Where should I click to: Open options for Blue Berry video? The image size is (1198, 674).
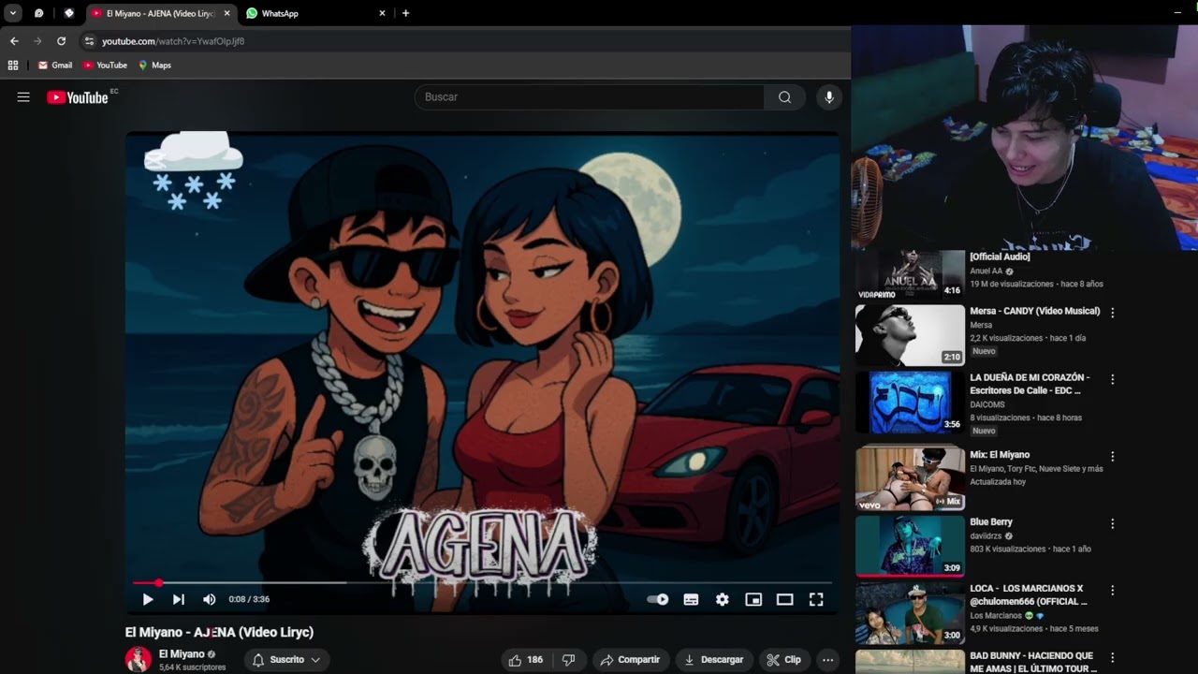pyautogui.click(x=1112, y=523)
